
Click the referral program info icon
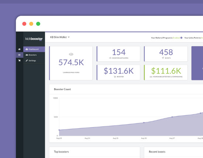[x=181, y=38]
